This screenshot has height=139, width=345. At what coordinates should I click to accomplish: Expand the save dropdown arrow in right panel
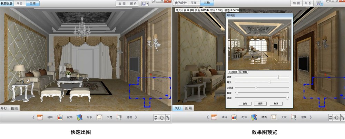point(322,3)
